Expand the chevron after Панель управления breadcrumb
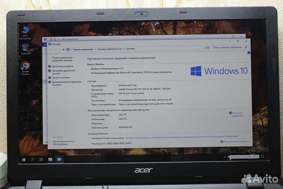The width and height of the screenshot is (283, 189). 95,49
